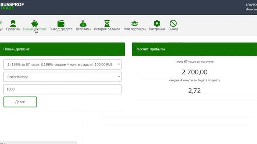Viewport: 257px width, 144px height.
Task: Click the BUSSPROF TRADE logo
Action: tap(12, 6)
